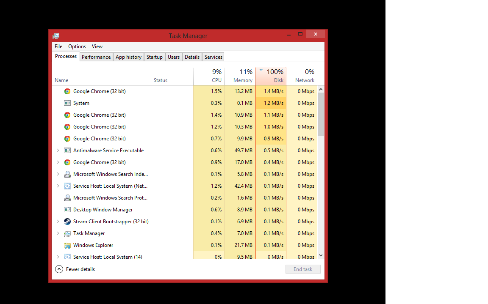Click Chrome icon in 10.9 MB row

click(x=67, y=115)
